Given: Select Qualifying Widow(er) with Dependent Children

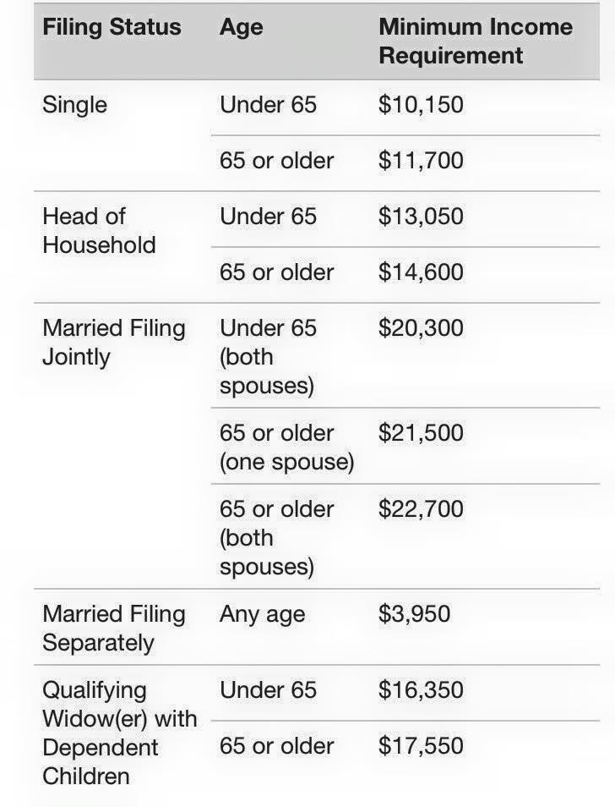Looking at the screenshot, I should pos(120,733).
